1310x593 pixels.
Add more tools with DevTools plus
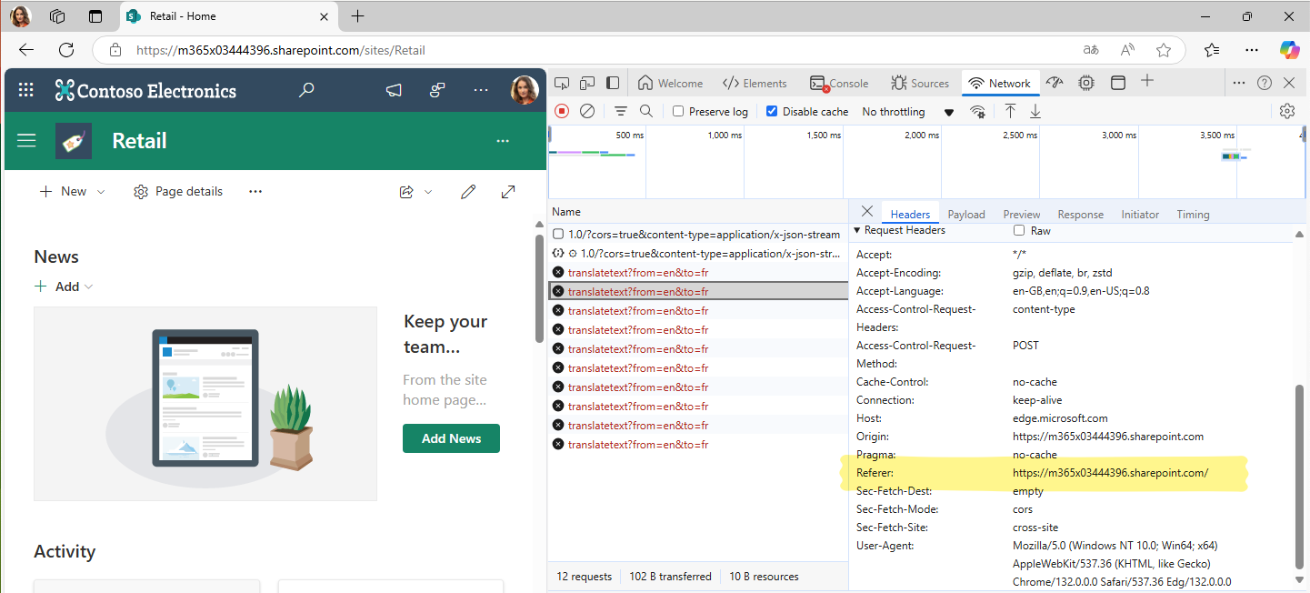[x=1147, y=81]
